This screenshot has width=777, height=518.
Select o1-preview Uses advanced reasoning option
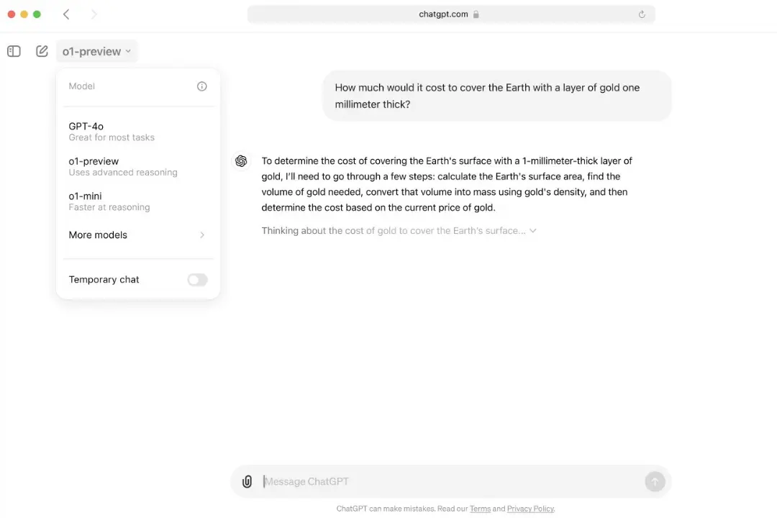[137, 167]
